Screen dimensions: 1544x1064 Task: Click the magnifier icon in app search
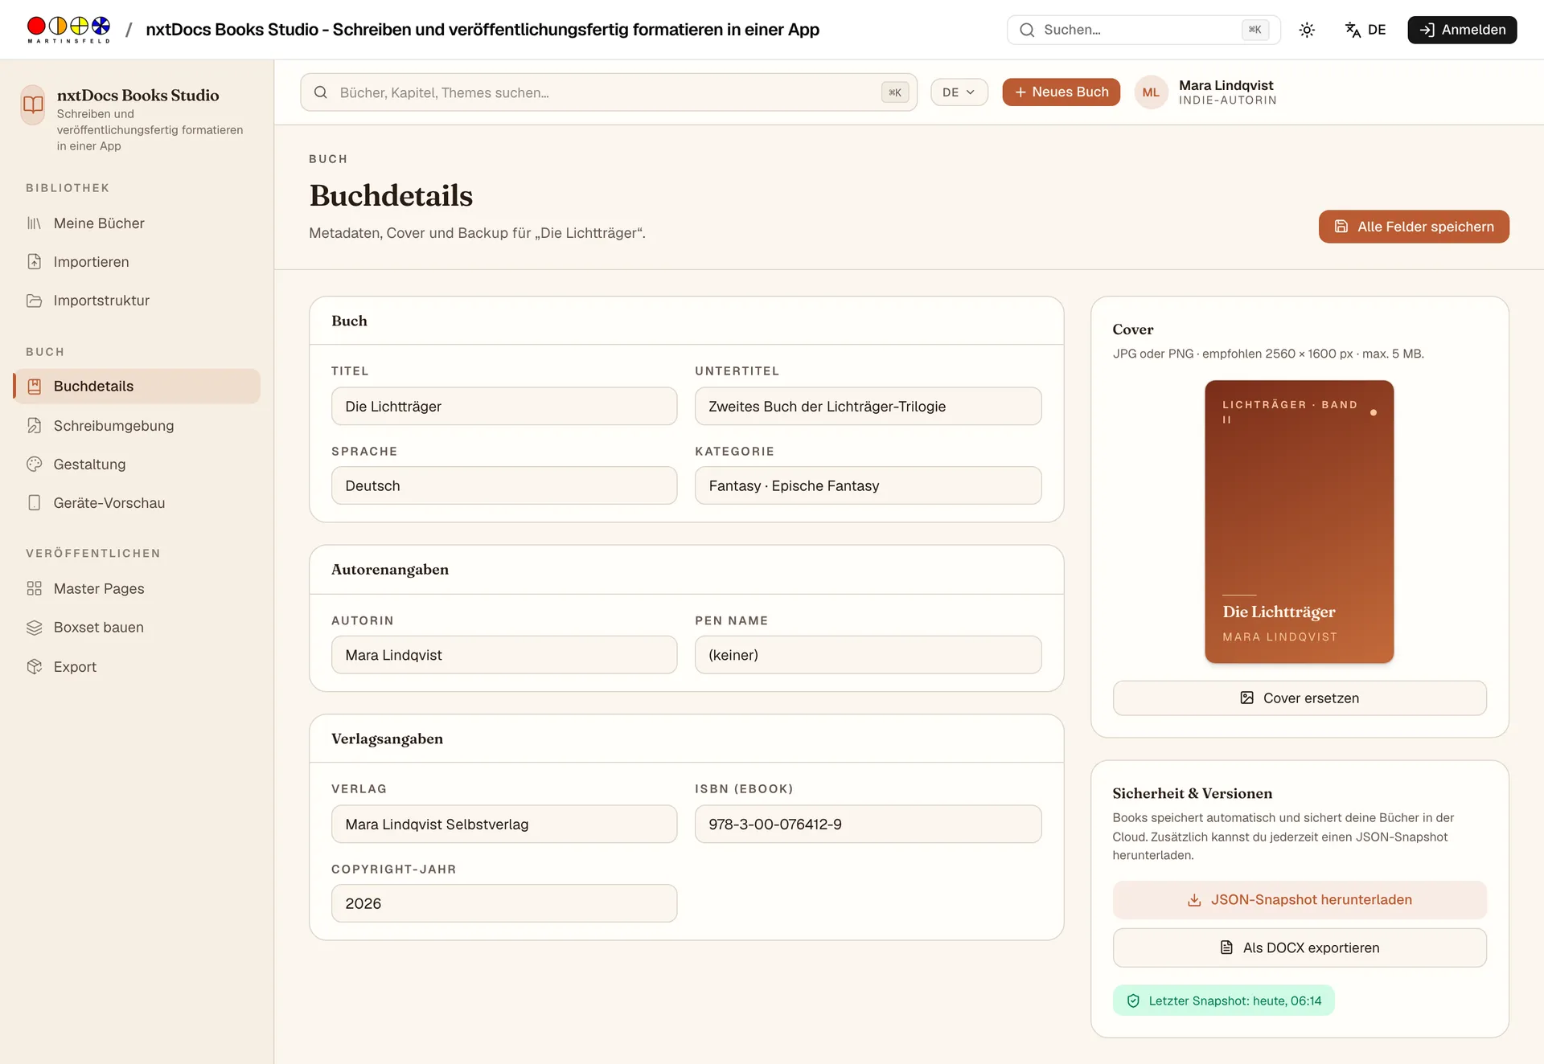[x=320, y=92]
